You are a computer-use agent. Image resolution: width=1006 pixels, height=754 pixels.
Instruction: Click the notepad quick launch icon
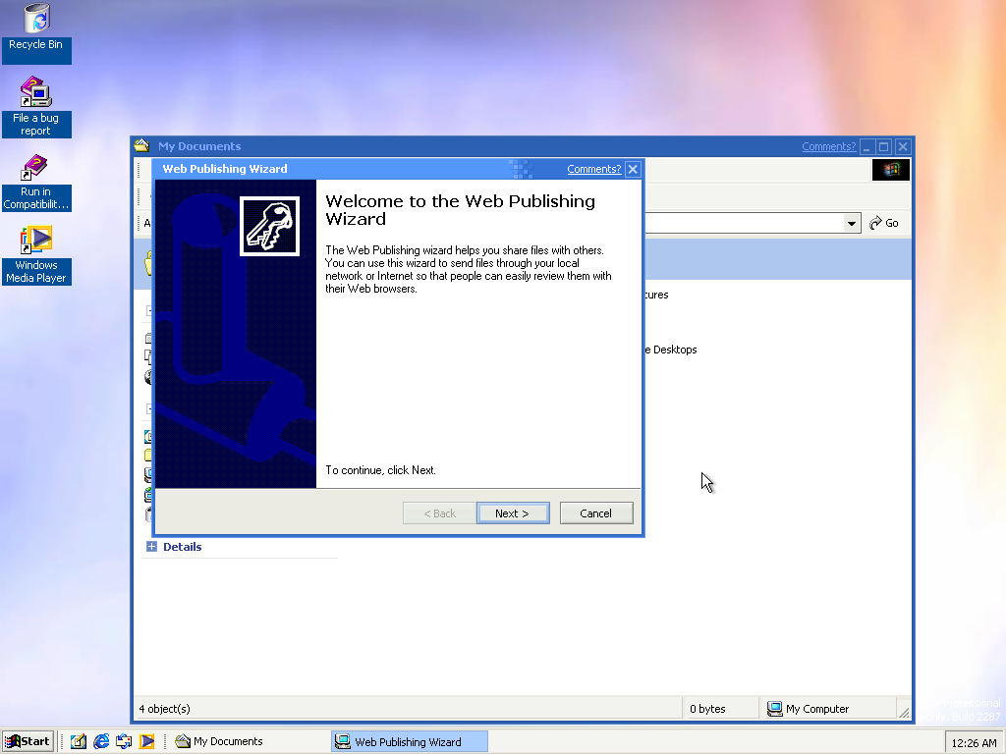pyautogui.click(x=79, y=742)
